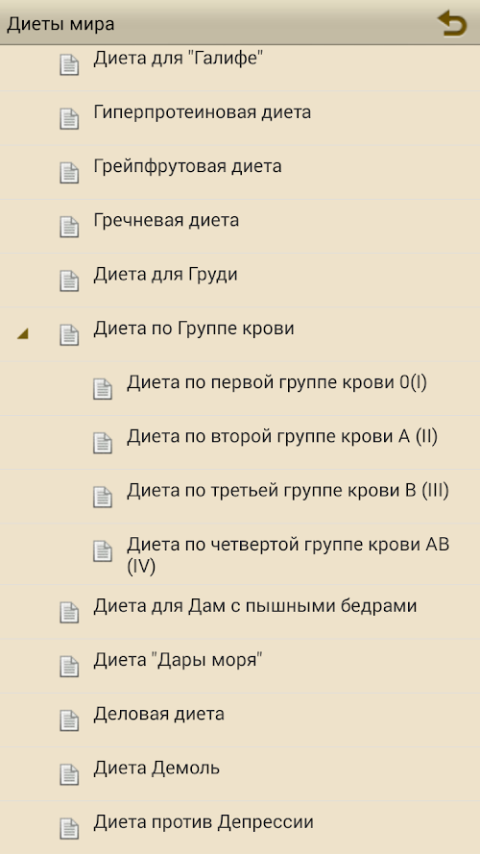Viewport: 480px width, 854px height.
Task: Click document icon beside Диета Демоль
Action: [x=69, y=774]
